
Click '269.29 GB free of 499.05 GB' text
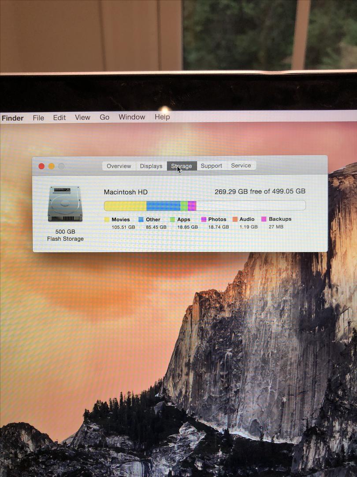click(x=260, y=191)
